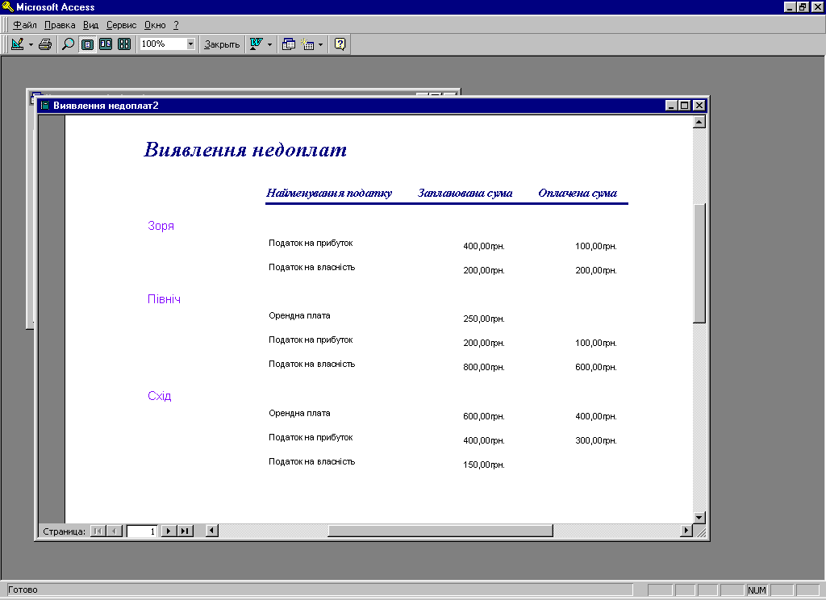The width and height of the screenshot is (826, 600).
Task: Open the Вид menu
Action: [90, 25]
